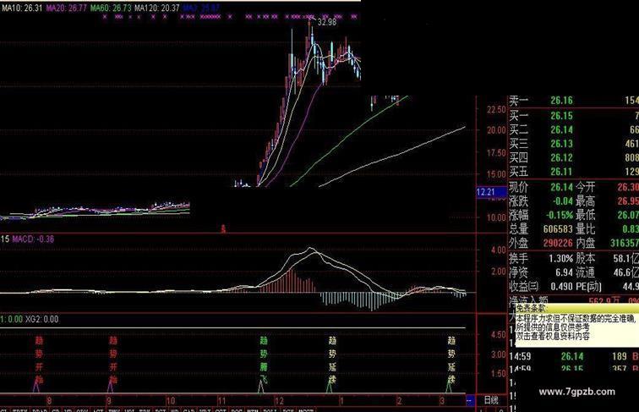The image size is (639, 412).
Task: Select the 22.50 price axis level
Action: click(496, 109)
